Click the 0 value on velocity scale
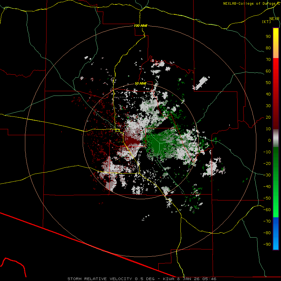281x281 pixels. click(x=269, y=140)
